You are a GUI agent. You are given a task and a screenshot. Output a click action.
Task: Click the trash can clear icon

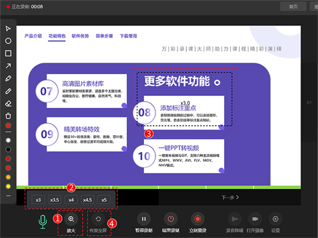pyautogui.click(x=8, y=115)
